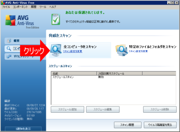Open the コンポーネント menu
180x132 pixels.
point(20,7)
